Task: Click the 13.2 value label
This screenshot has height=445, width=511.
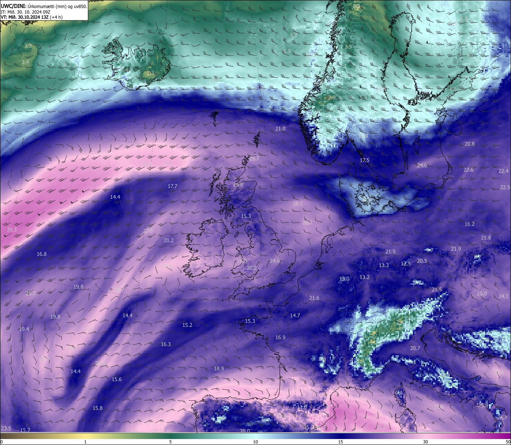Action: click(x=364, y=277)
